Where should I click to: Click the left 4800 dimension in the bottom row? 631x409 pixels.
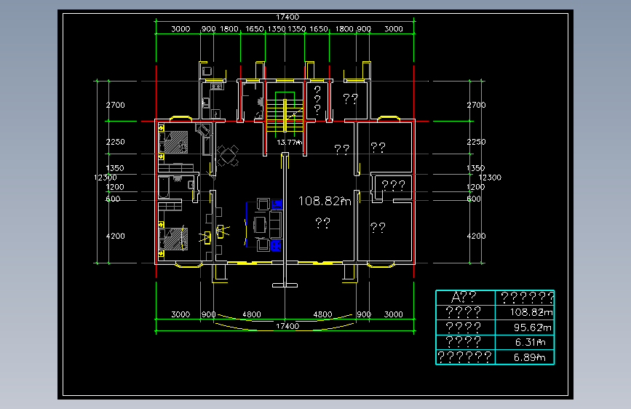[252, 314]
